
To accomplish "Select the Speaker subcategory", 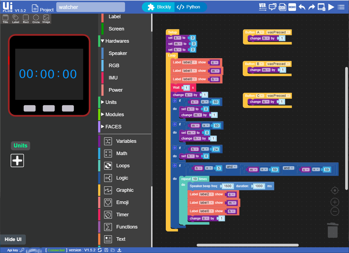I will [x=118, y=53].
